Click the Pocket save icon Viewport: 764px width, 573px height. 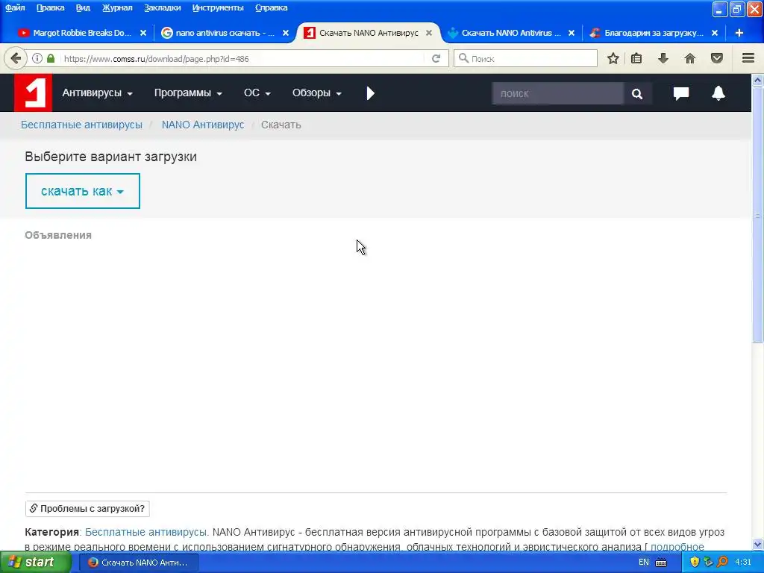pyautogui.click(x=717, y=58)
